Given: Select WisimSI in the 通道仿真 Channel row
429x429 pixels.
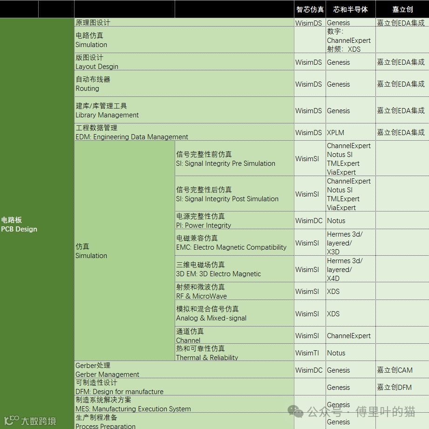Looking at the screenshot, I should [309, 336].
